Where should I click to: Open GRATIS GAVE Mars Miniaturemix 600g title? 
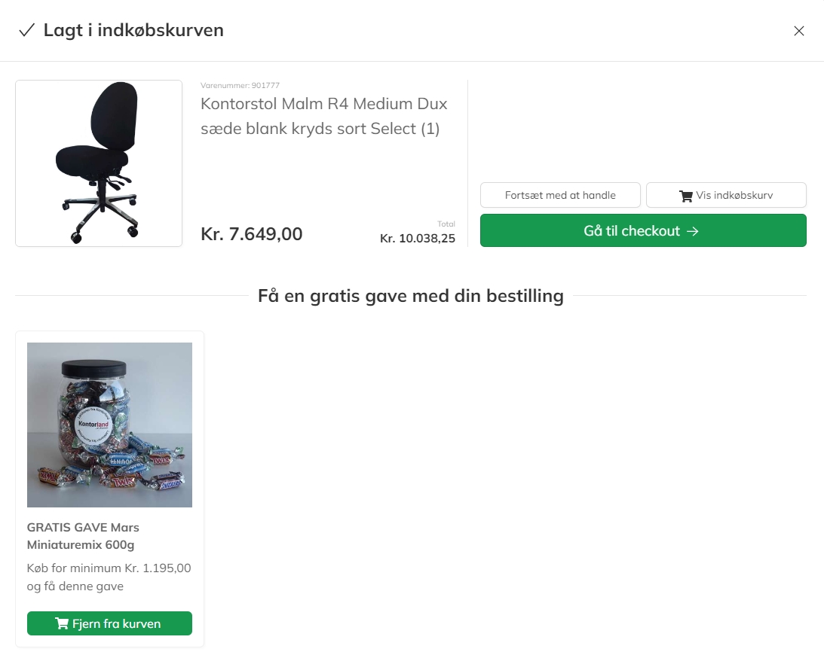coord(83,536)
